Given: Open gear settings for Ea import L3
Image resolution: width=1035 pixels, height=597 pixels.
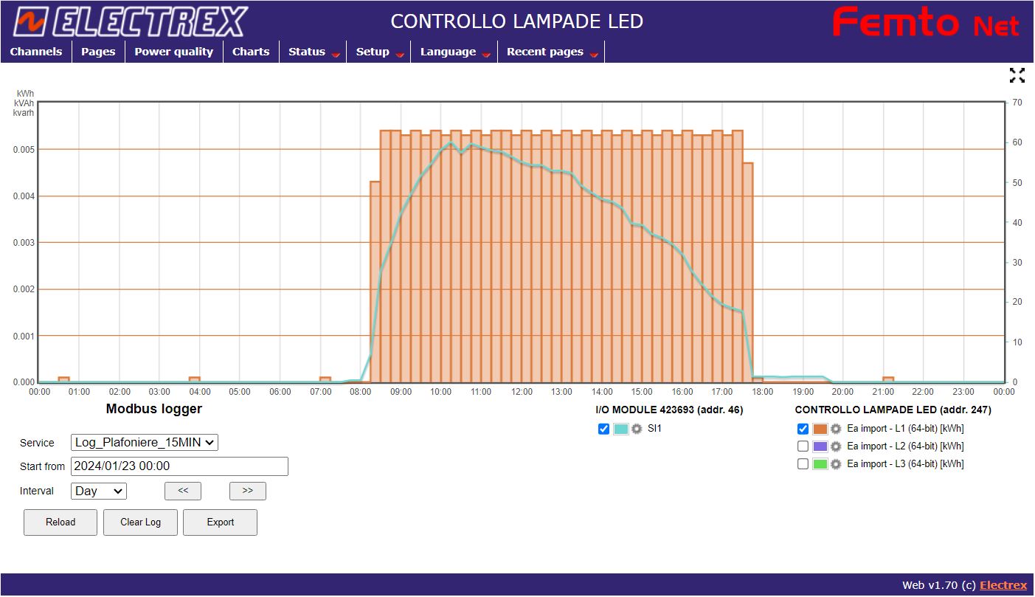Looking at the screenshot, I should [x=836, y=464].
